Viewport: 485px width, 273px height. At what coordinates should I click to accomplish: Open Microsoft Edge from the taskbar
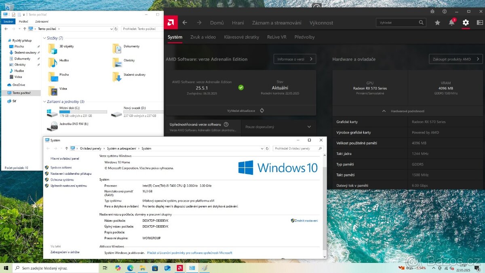click(130, 268)
